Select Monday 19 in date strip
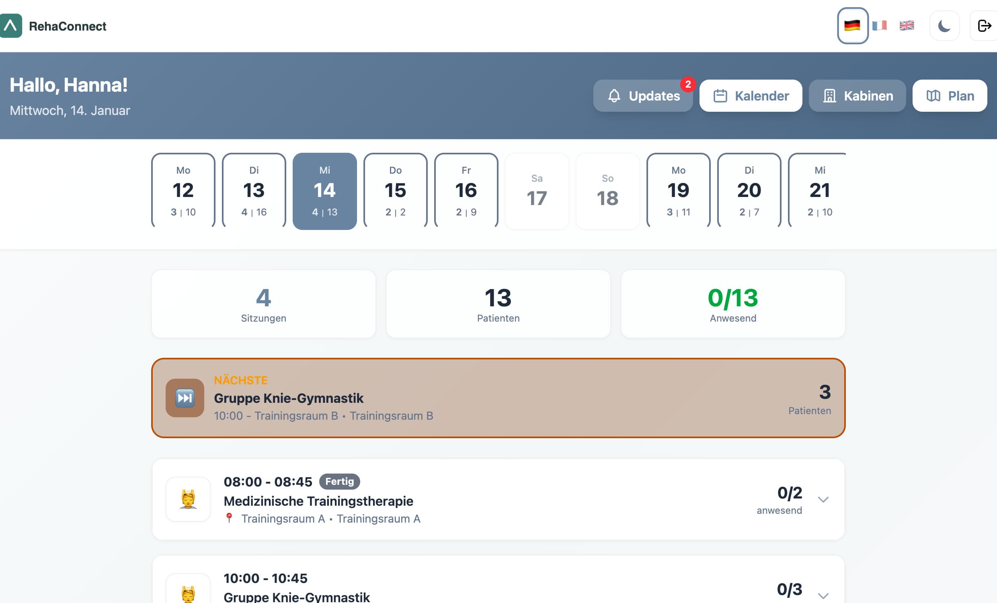 pos(678,191)
